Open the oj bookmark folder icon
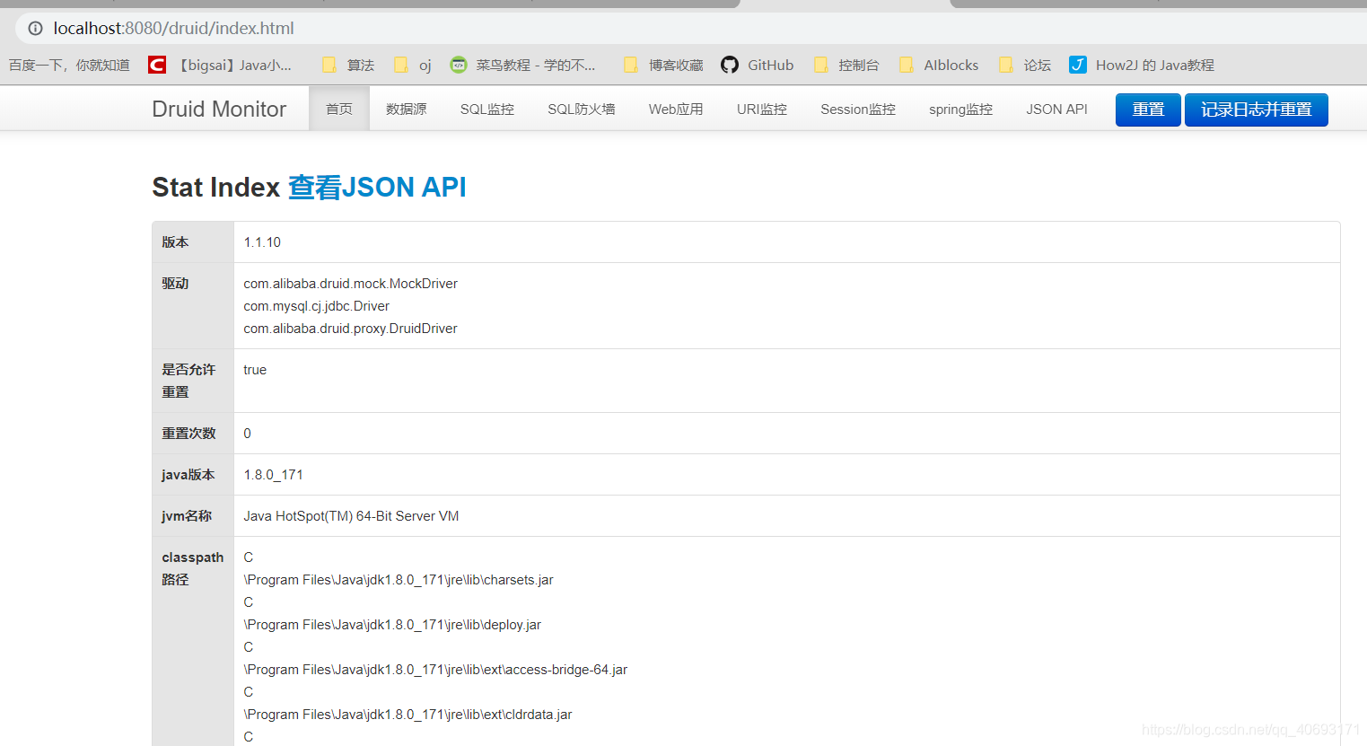The image size is (1367, 746). [401, 65]
